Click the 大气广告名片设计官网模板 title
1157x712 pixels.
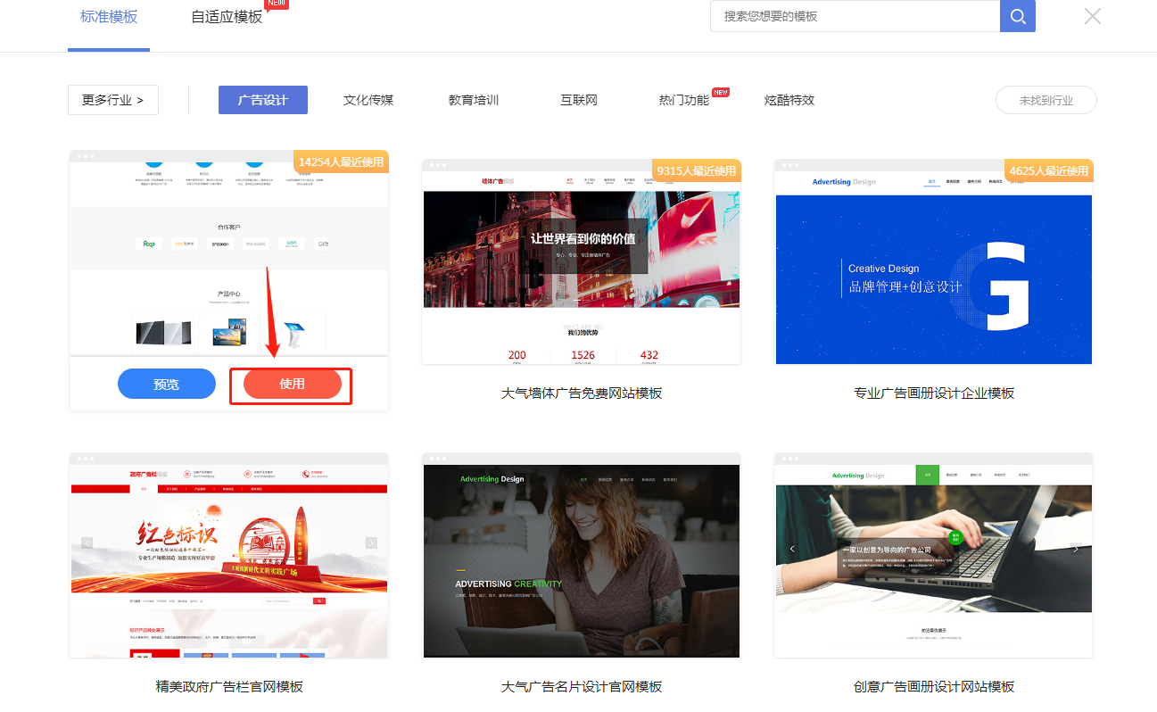coord(582,686)
